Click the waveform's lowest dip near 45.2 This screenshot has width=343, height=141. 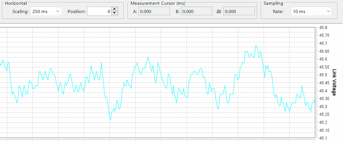pyautogui.click(x=110, y=120)
